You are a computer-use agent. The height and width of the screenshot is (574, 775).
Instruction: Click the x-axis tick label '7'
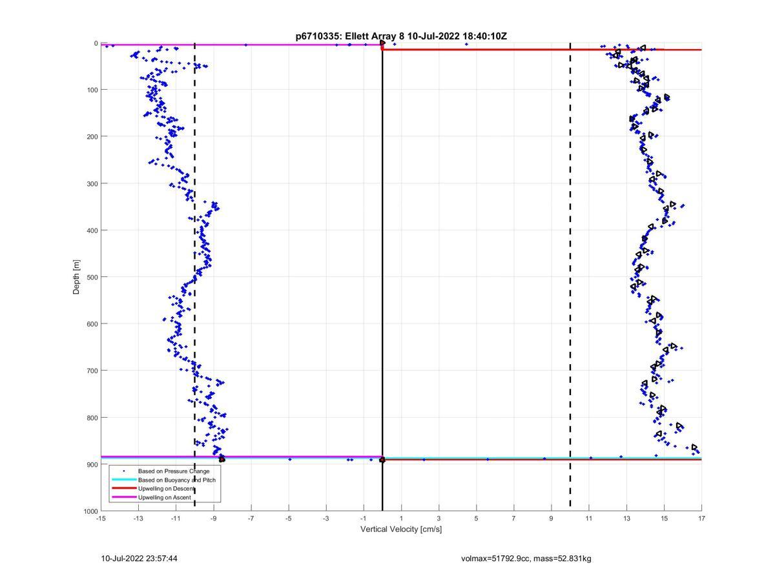[514, 518]
